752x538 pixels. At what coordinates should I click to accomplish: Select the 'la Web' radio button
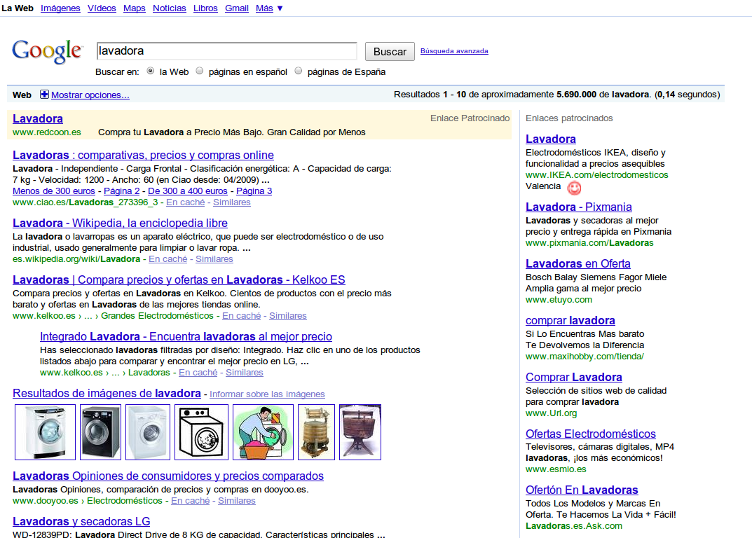pyautogui.click(x=151, y=71)
